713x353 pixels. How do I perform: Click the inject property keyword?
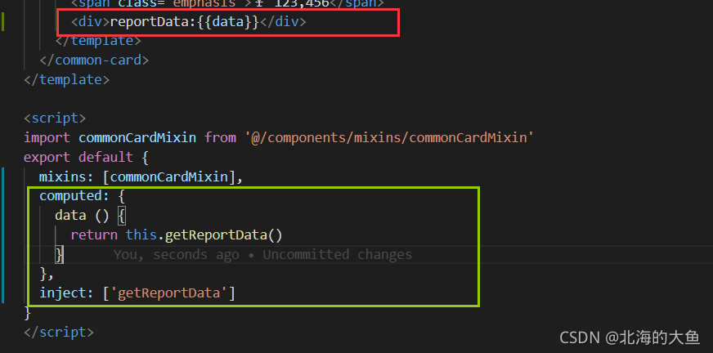coord(62,293)
